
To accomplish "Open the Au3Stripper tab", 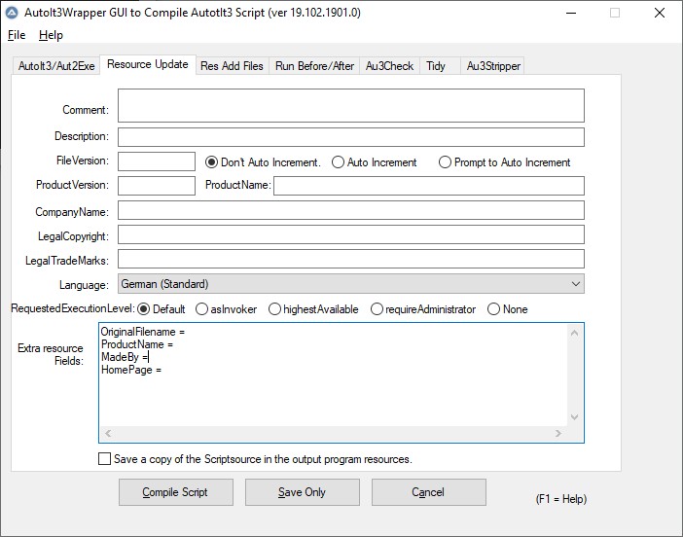I will [x=493, y=66].
